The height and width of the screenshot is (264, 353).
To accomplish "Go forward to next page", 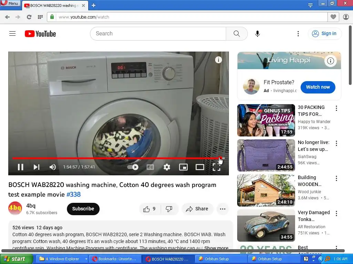I will [x=18, y=17].
